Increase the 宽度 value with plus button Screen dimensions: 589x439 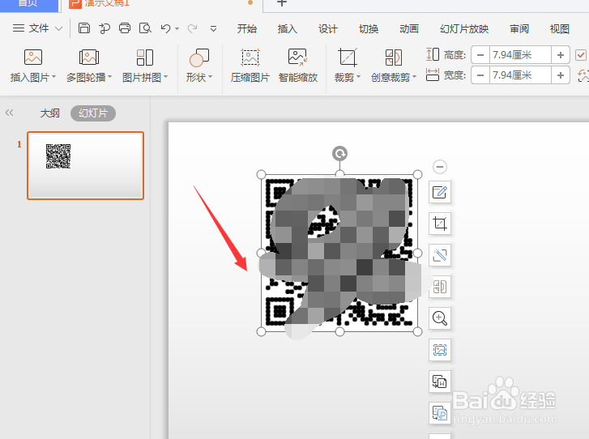coord(561,75)
